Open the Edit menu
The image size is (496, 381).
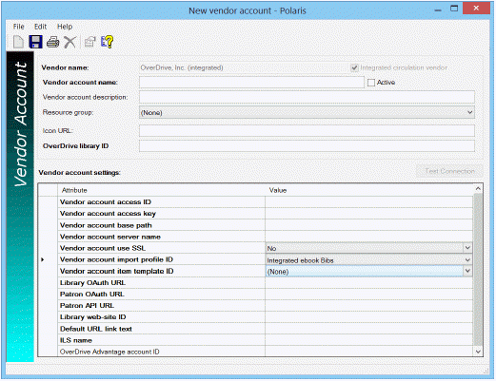(40, 27)
